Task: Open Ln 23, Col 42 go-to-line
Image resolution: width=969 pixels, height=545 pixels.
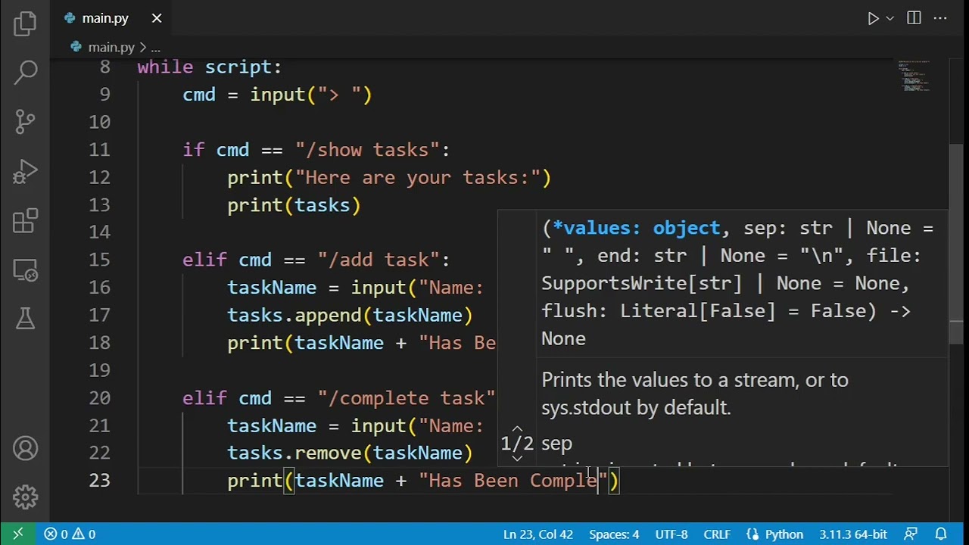Action: click(538, 534)
